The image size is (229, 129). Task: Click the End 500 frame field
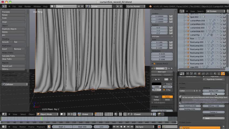tap(82, 127)
